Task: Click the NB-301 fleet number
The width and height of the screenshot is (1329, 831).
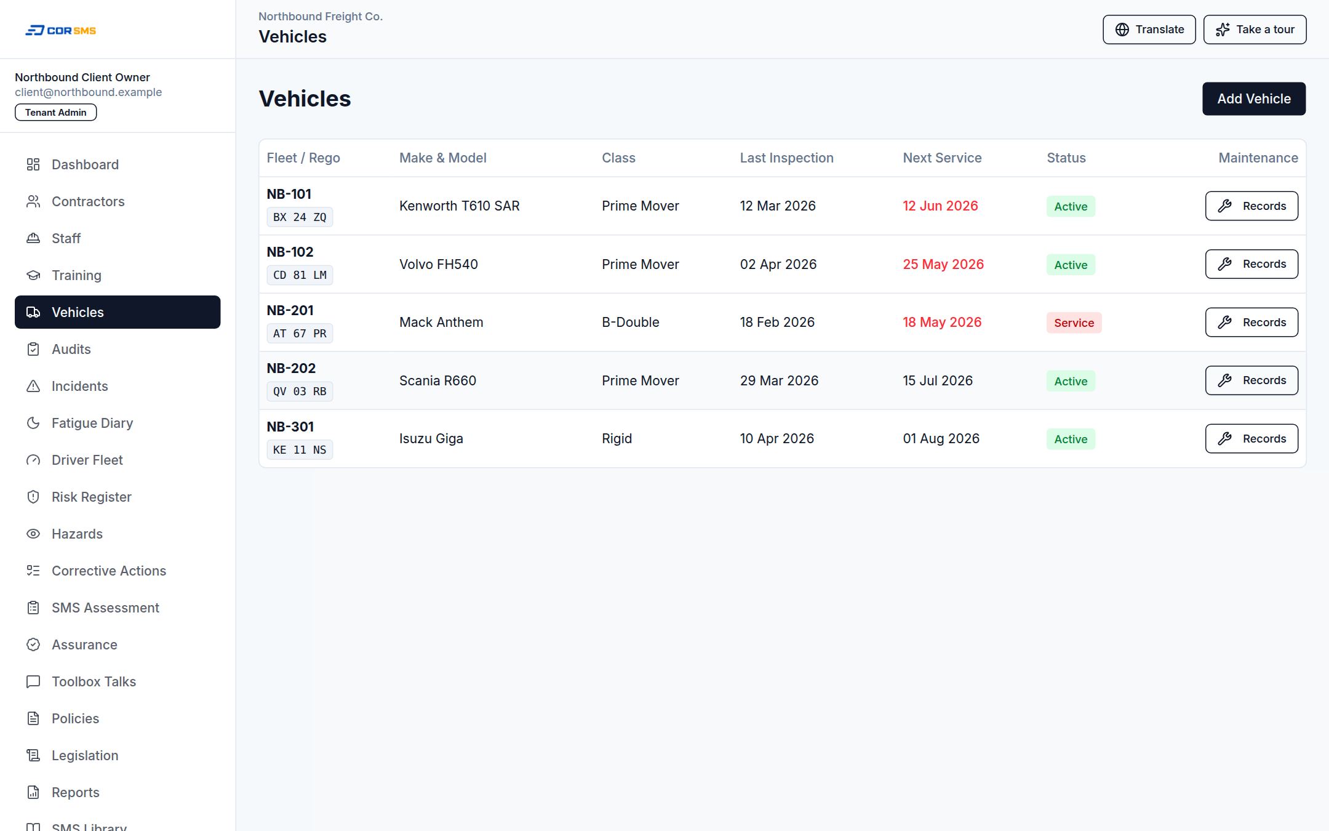Action: click(290, 427)
